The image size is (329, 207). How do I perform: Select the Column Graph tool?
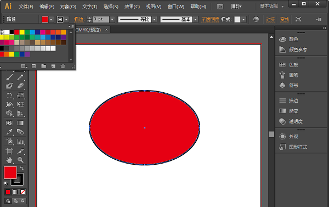[20, 142]
